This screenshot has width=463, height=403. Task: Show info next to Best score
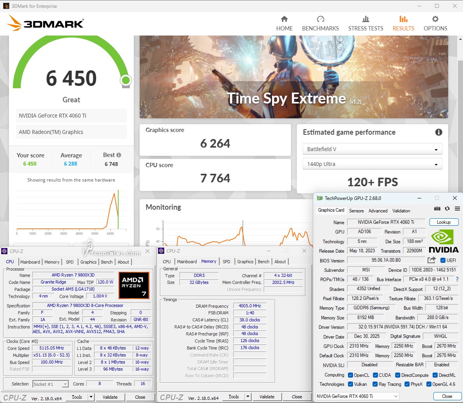[119, 155]
